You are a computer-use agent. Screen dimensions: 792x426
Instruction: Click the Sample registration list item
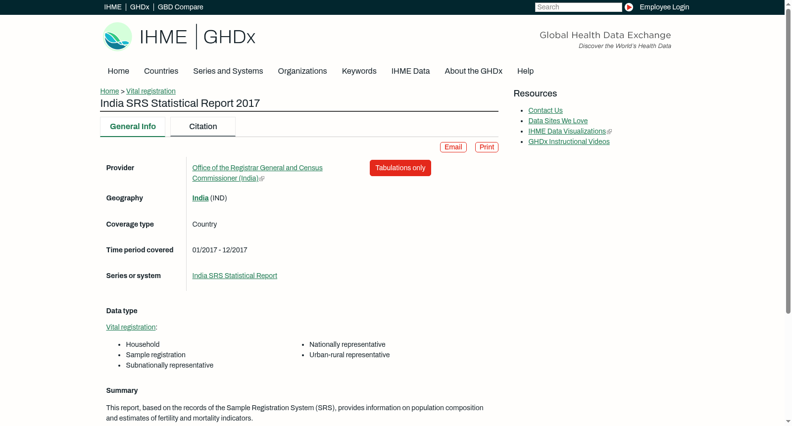point(155,355)
